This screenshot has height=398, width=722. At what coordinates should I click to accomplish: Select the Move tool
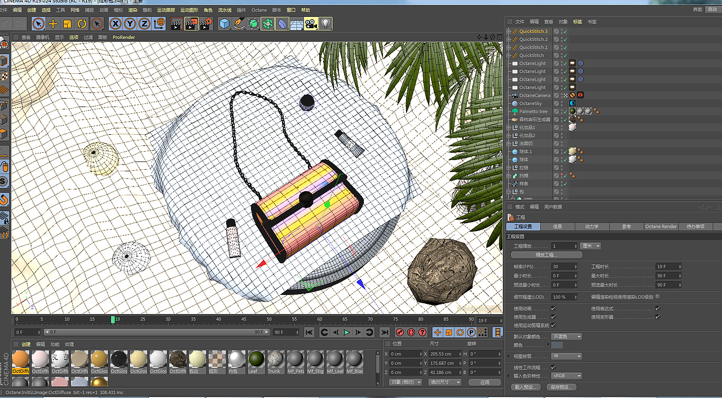pyautogui.click(x=53, y=24)
